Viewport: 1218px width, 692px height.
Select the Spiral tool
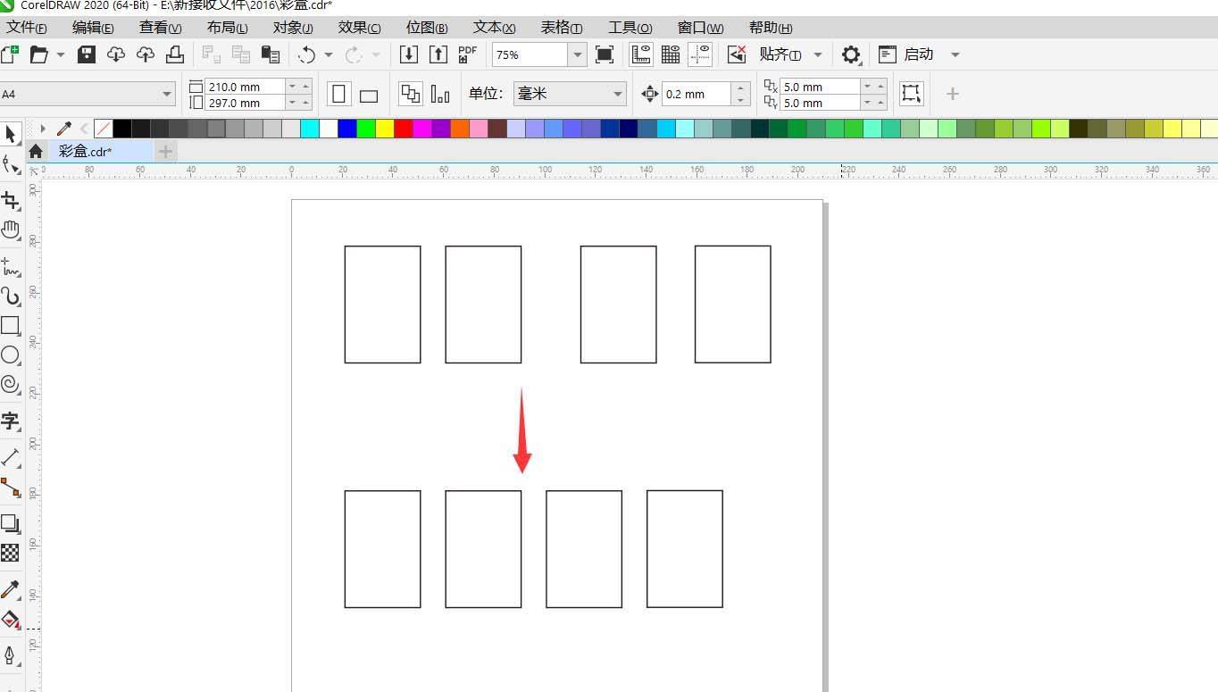point(10,384)
